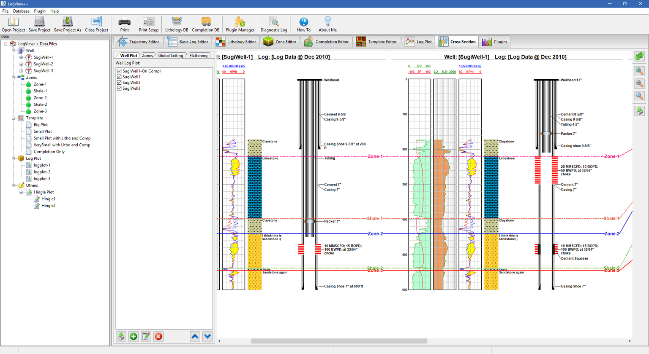Zoom in on the cross section

click(639, 71)
